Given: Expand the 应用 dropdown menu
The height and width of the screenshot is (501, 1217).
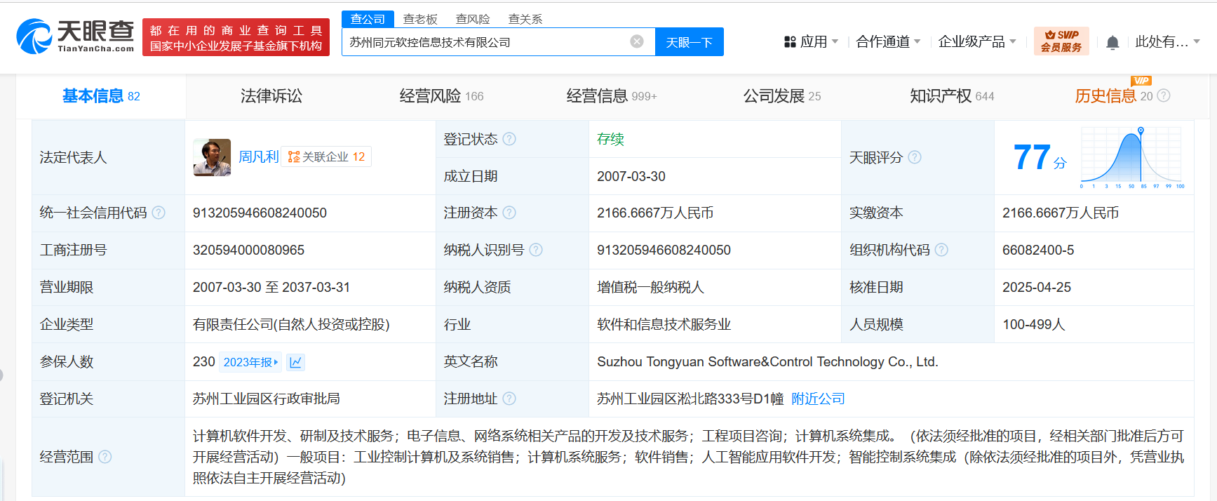Looking at the screenshot, I should [x=812, y=42].
